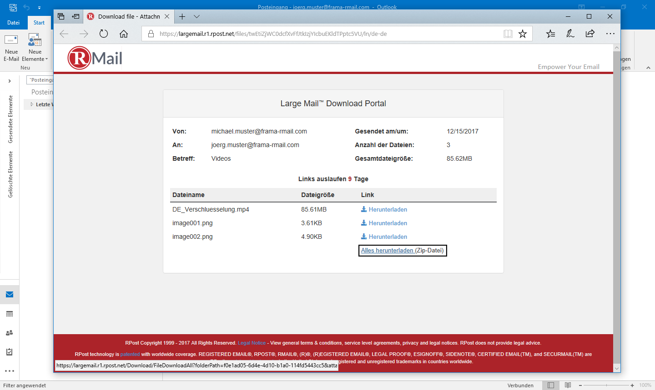The height and width of the screenshot is (390, 655).
Task: Click the Outlook Posteingang search box
Action: point(40,80)
